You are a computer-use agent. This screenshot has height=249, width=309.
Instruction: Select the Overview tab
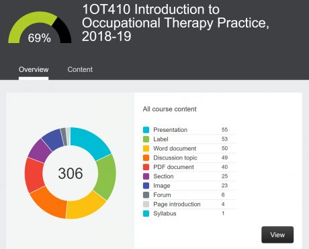[x=34, y=69]
